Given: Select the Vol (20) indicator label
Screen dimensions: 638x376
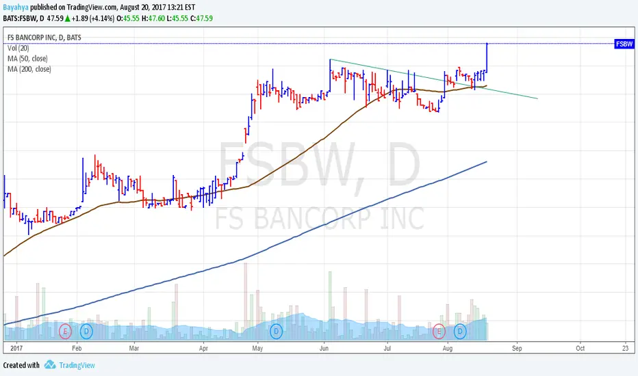Looking at the screenshot, I should [x=18, y=48].
